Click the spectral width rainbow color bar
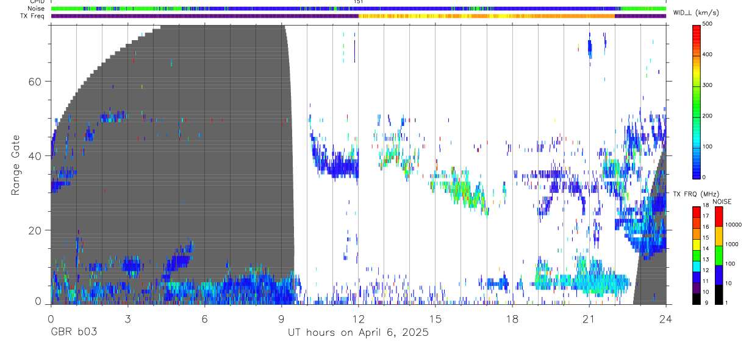This screenshot has height=345, width=749. (x=697, y=101)
